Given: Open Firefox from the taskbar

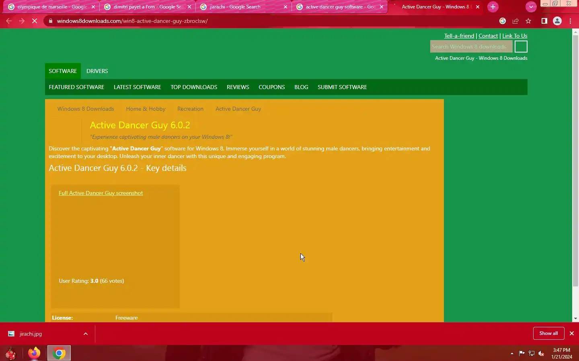Looking at the screenshot, I should pyautogui.click(x=34, y=353).
